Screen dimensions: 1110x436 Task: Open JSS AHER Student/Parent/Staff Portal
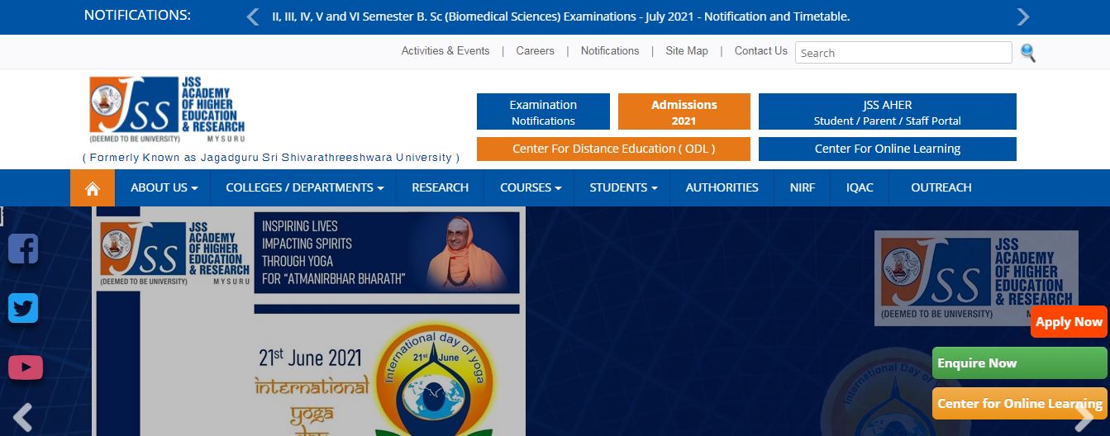point(888,111)
